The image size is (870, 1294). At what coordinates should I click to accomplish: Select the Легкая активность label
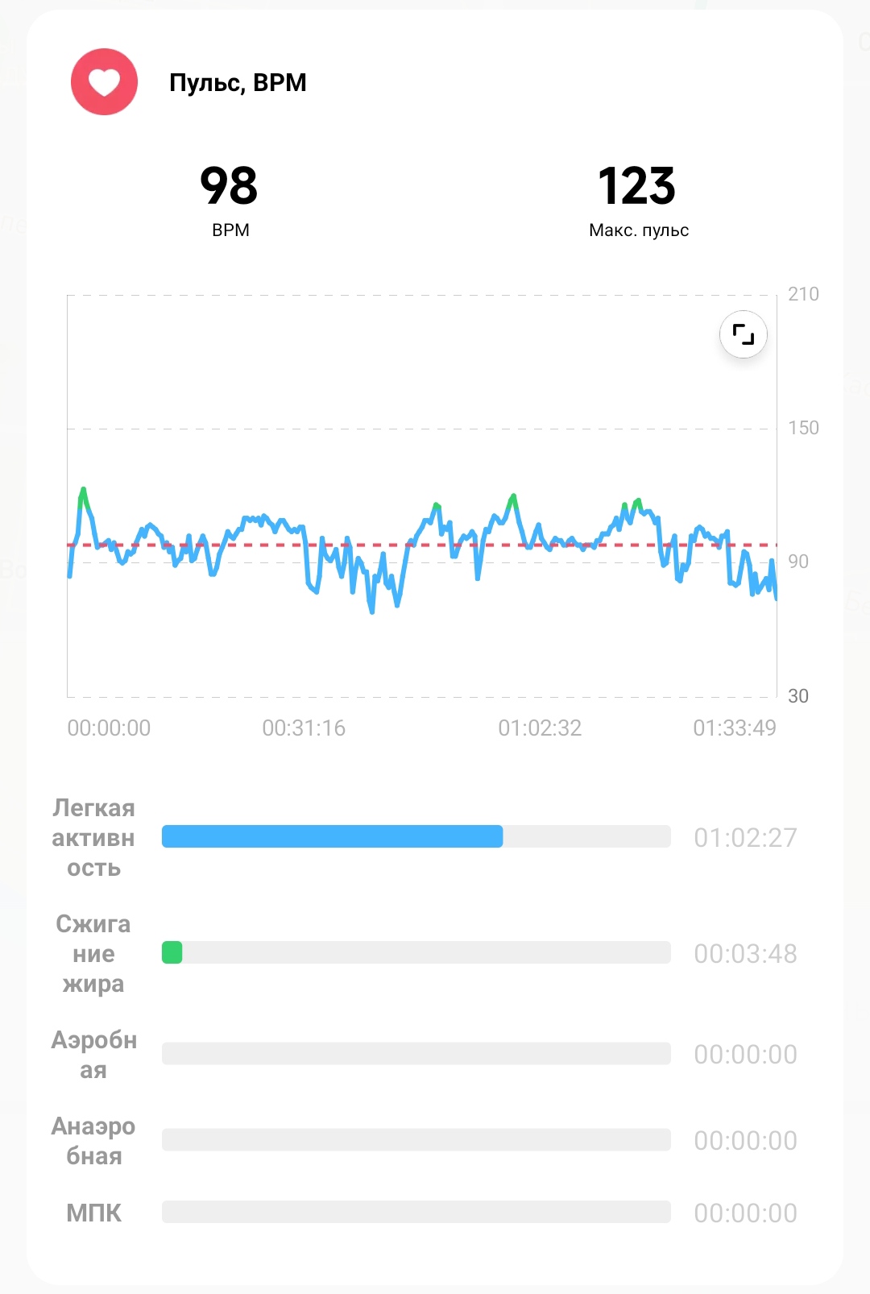tap(93, 837)
